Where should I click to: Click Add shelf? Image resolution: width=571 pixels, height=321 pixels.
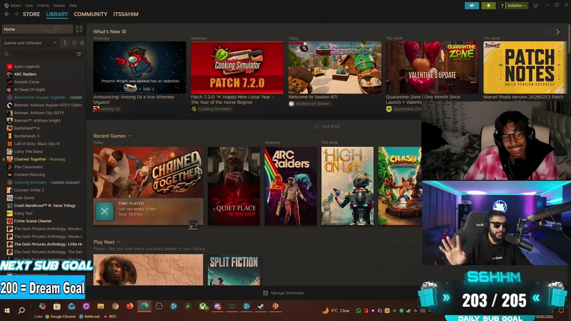[x=327, y=126]
